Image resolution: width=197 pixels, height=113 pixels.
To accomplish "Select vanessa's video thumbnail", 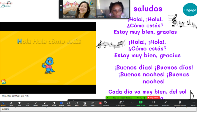I will tap(113, 9).
